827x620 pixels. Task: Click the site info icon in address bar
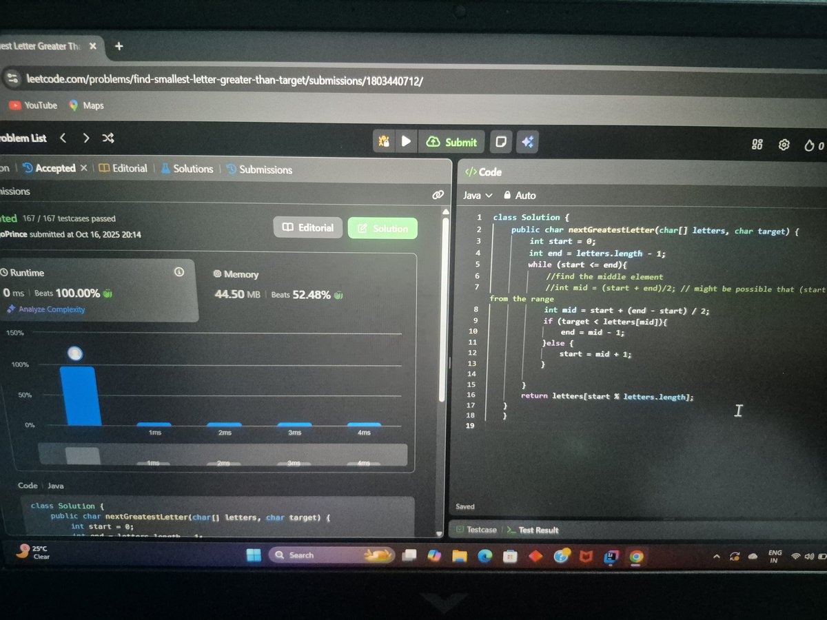coord(12,79)
